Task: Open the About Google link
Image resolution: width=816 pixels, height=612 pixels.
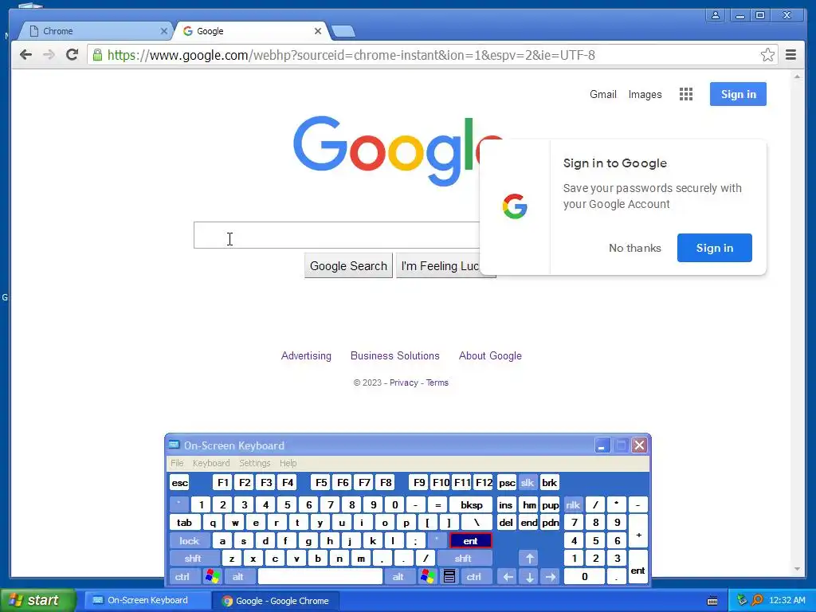Action: pyautogui.click(x=490, y=356)
